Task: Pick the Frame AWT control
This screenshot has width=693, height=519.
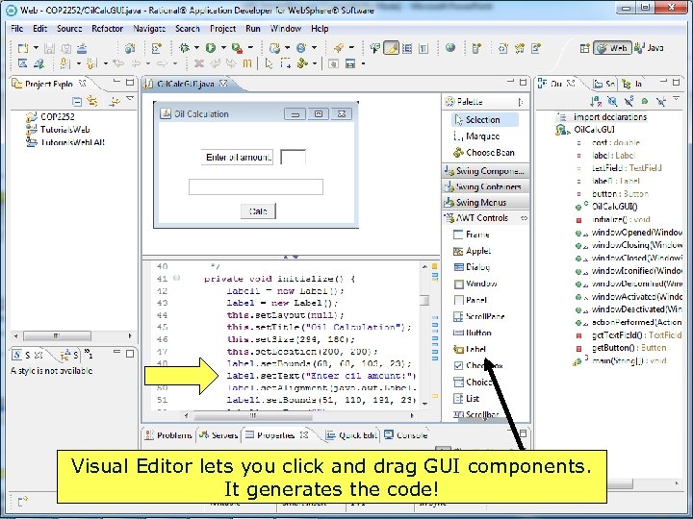Action: tap(471, 235)
